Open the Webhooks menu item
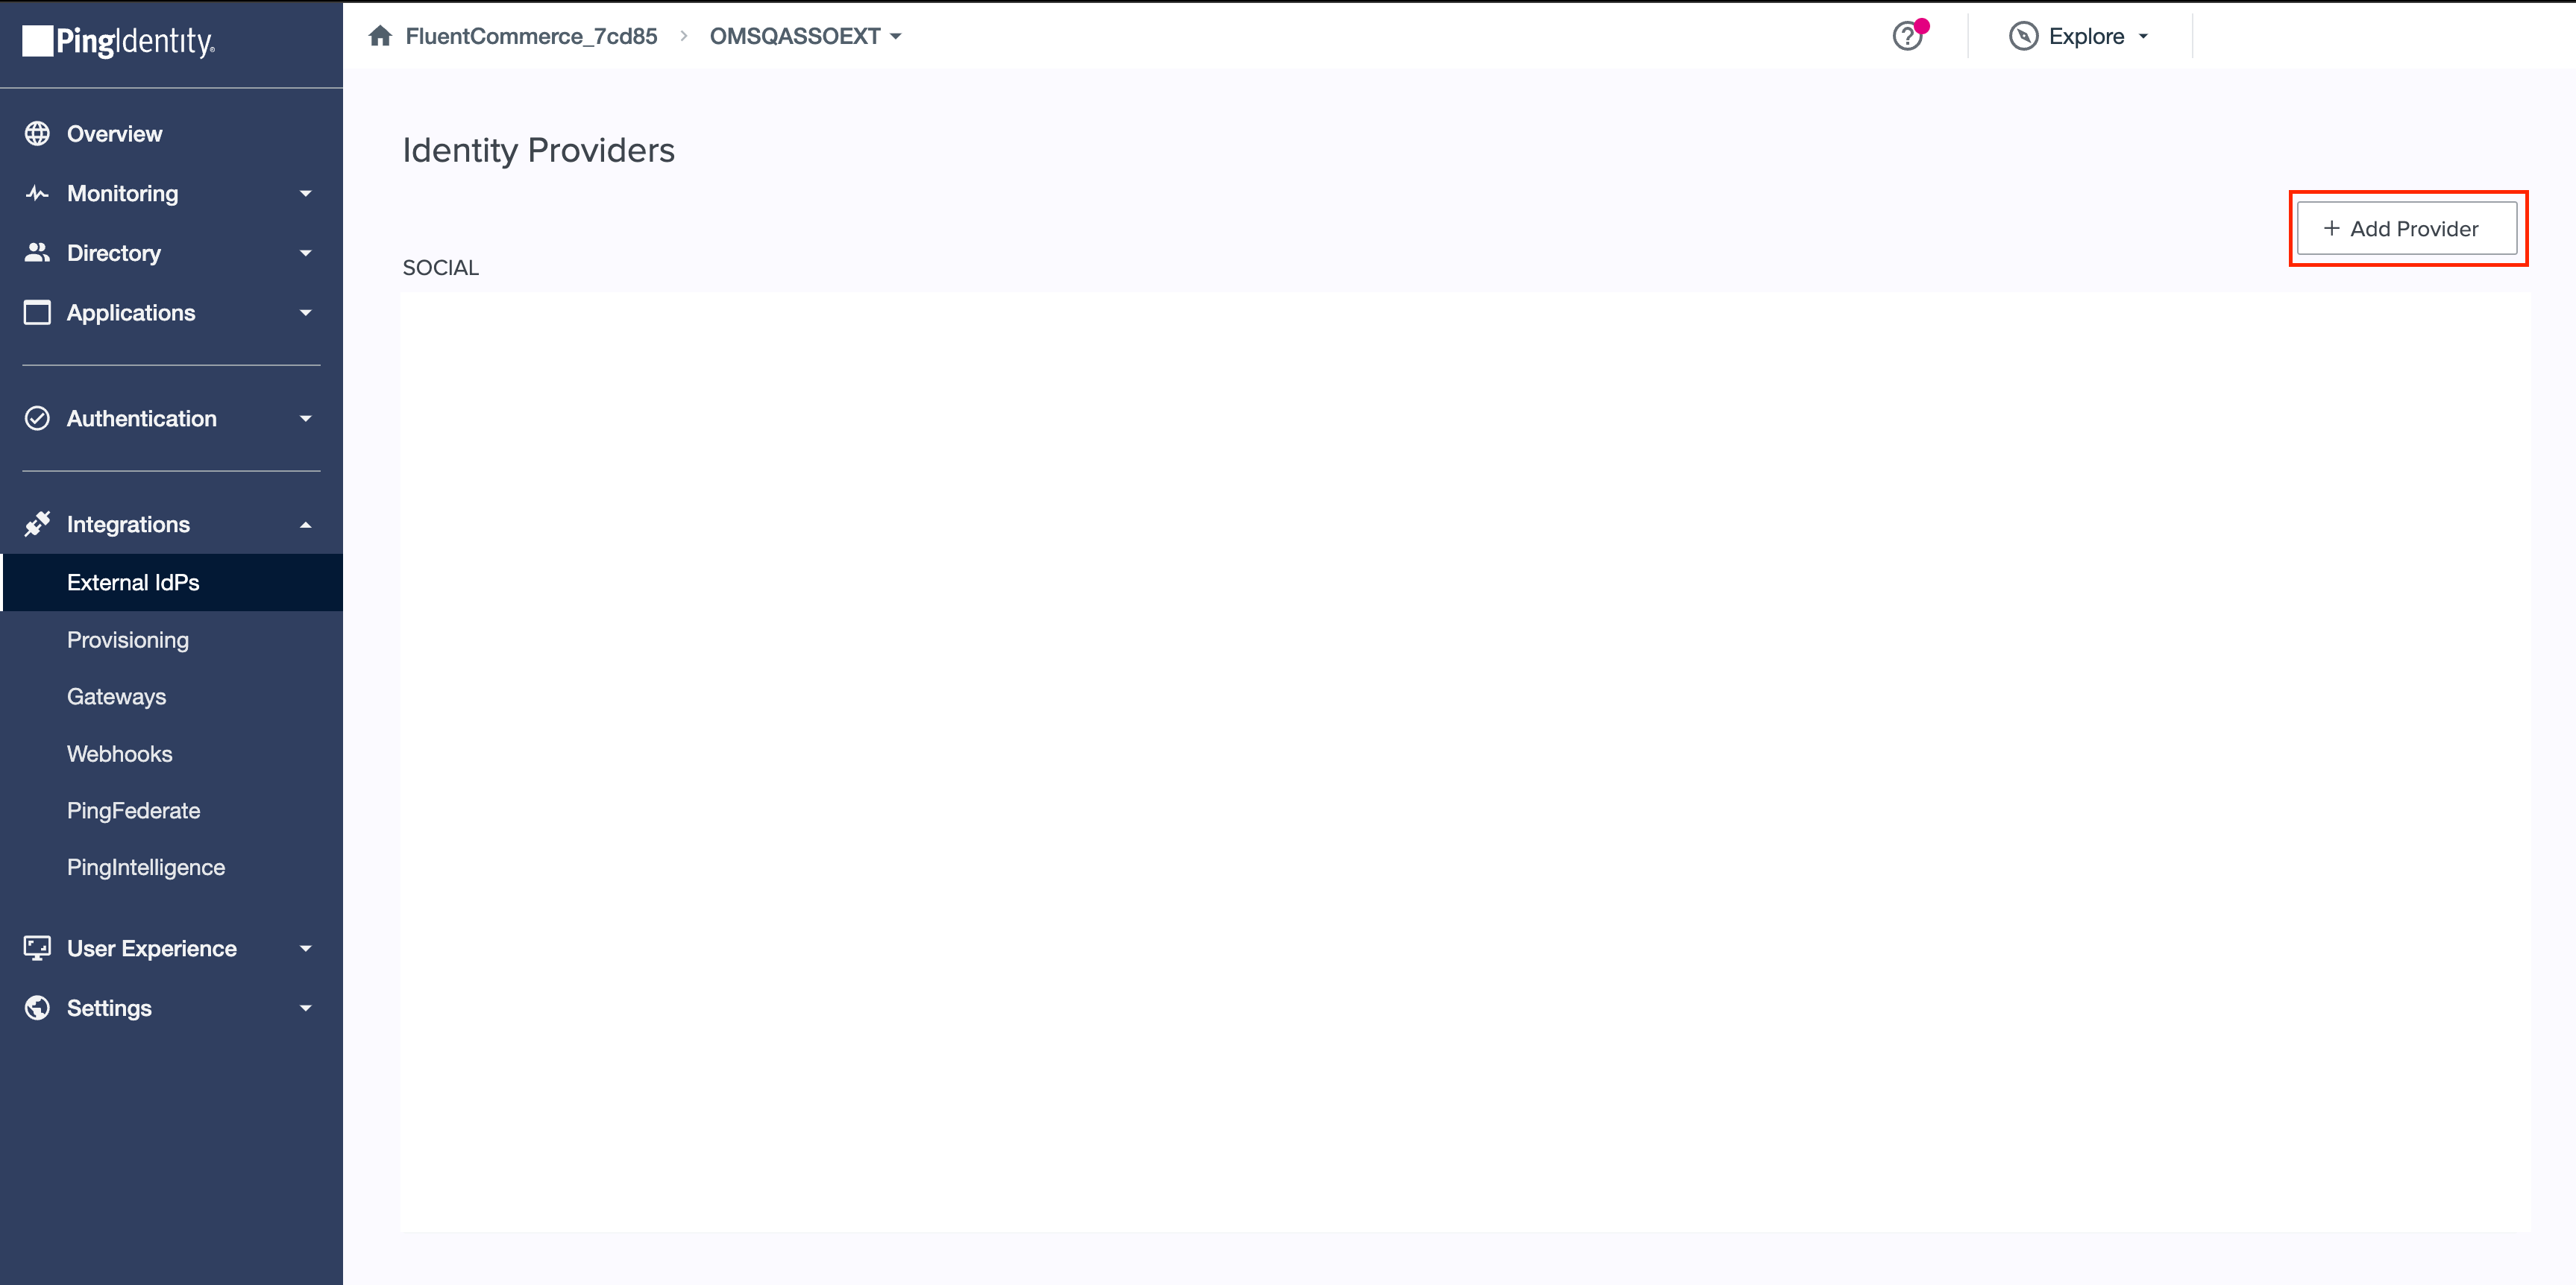This screenshot has height=1285, width=2576. pyautogui.click(x=119, y=754)
